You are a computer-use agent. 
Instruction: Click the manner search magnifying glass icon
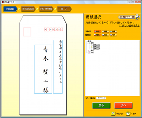(x=137, y=17)
